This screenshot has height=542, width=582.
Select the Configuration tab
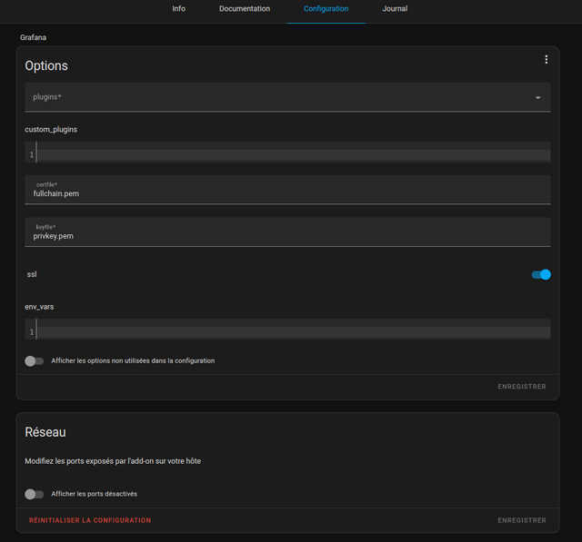click(x=326, y=8)
